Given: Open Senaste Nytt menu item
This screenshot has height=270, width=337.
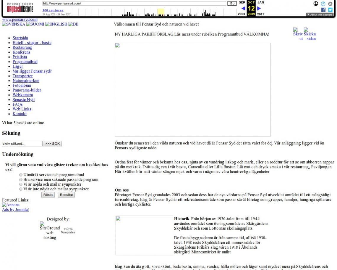Looking at the screenshot, I should 24,99.
